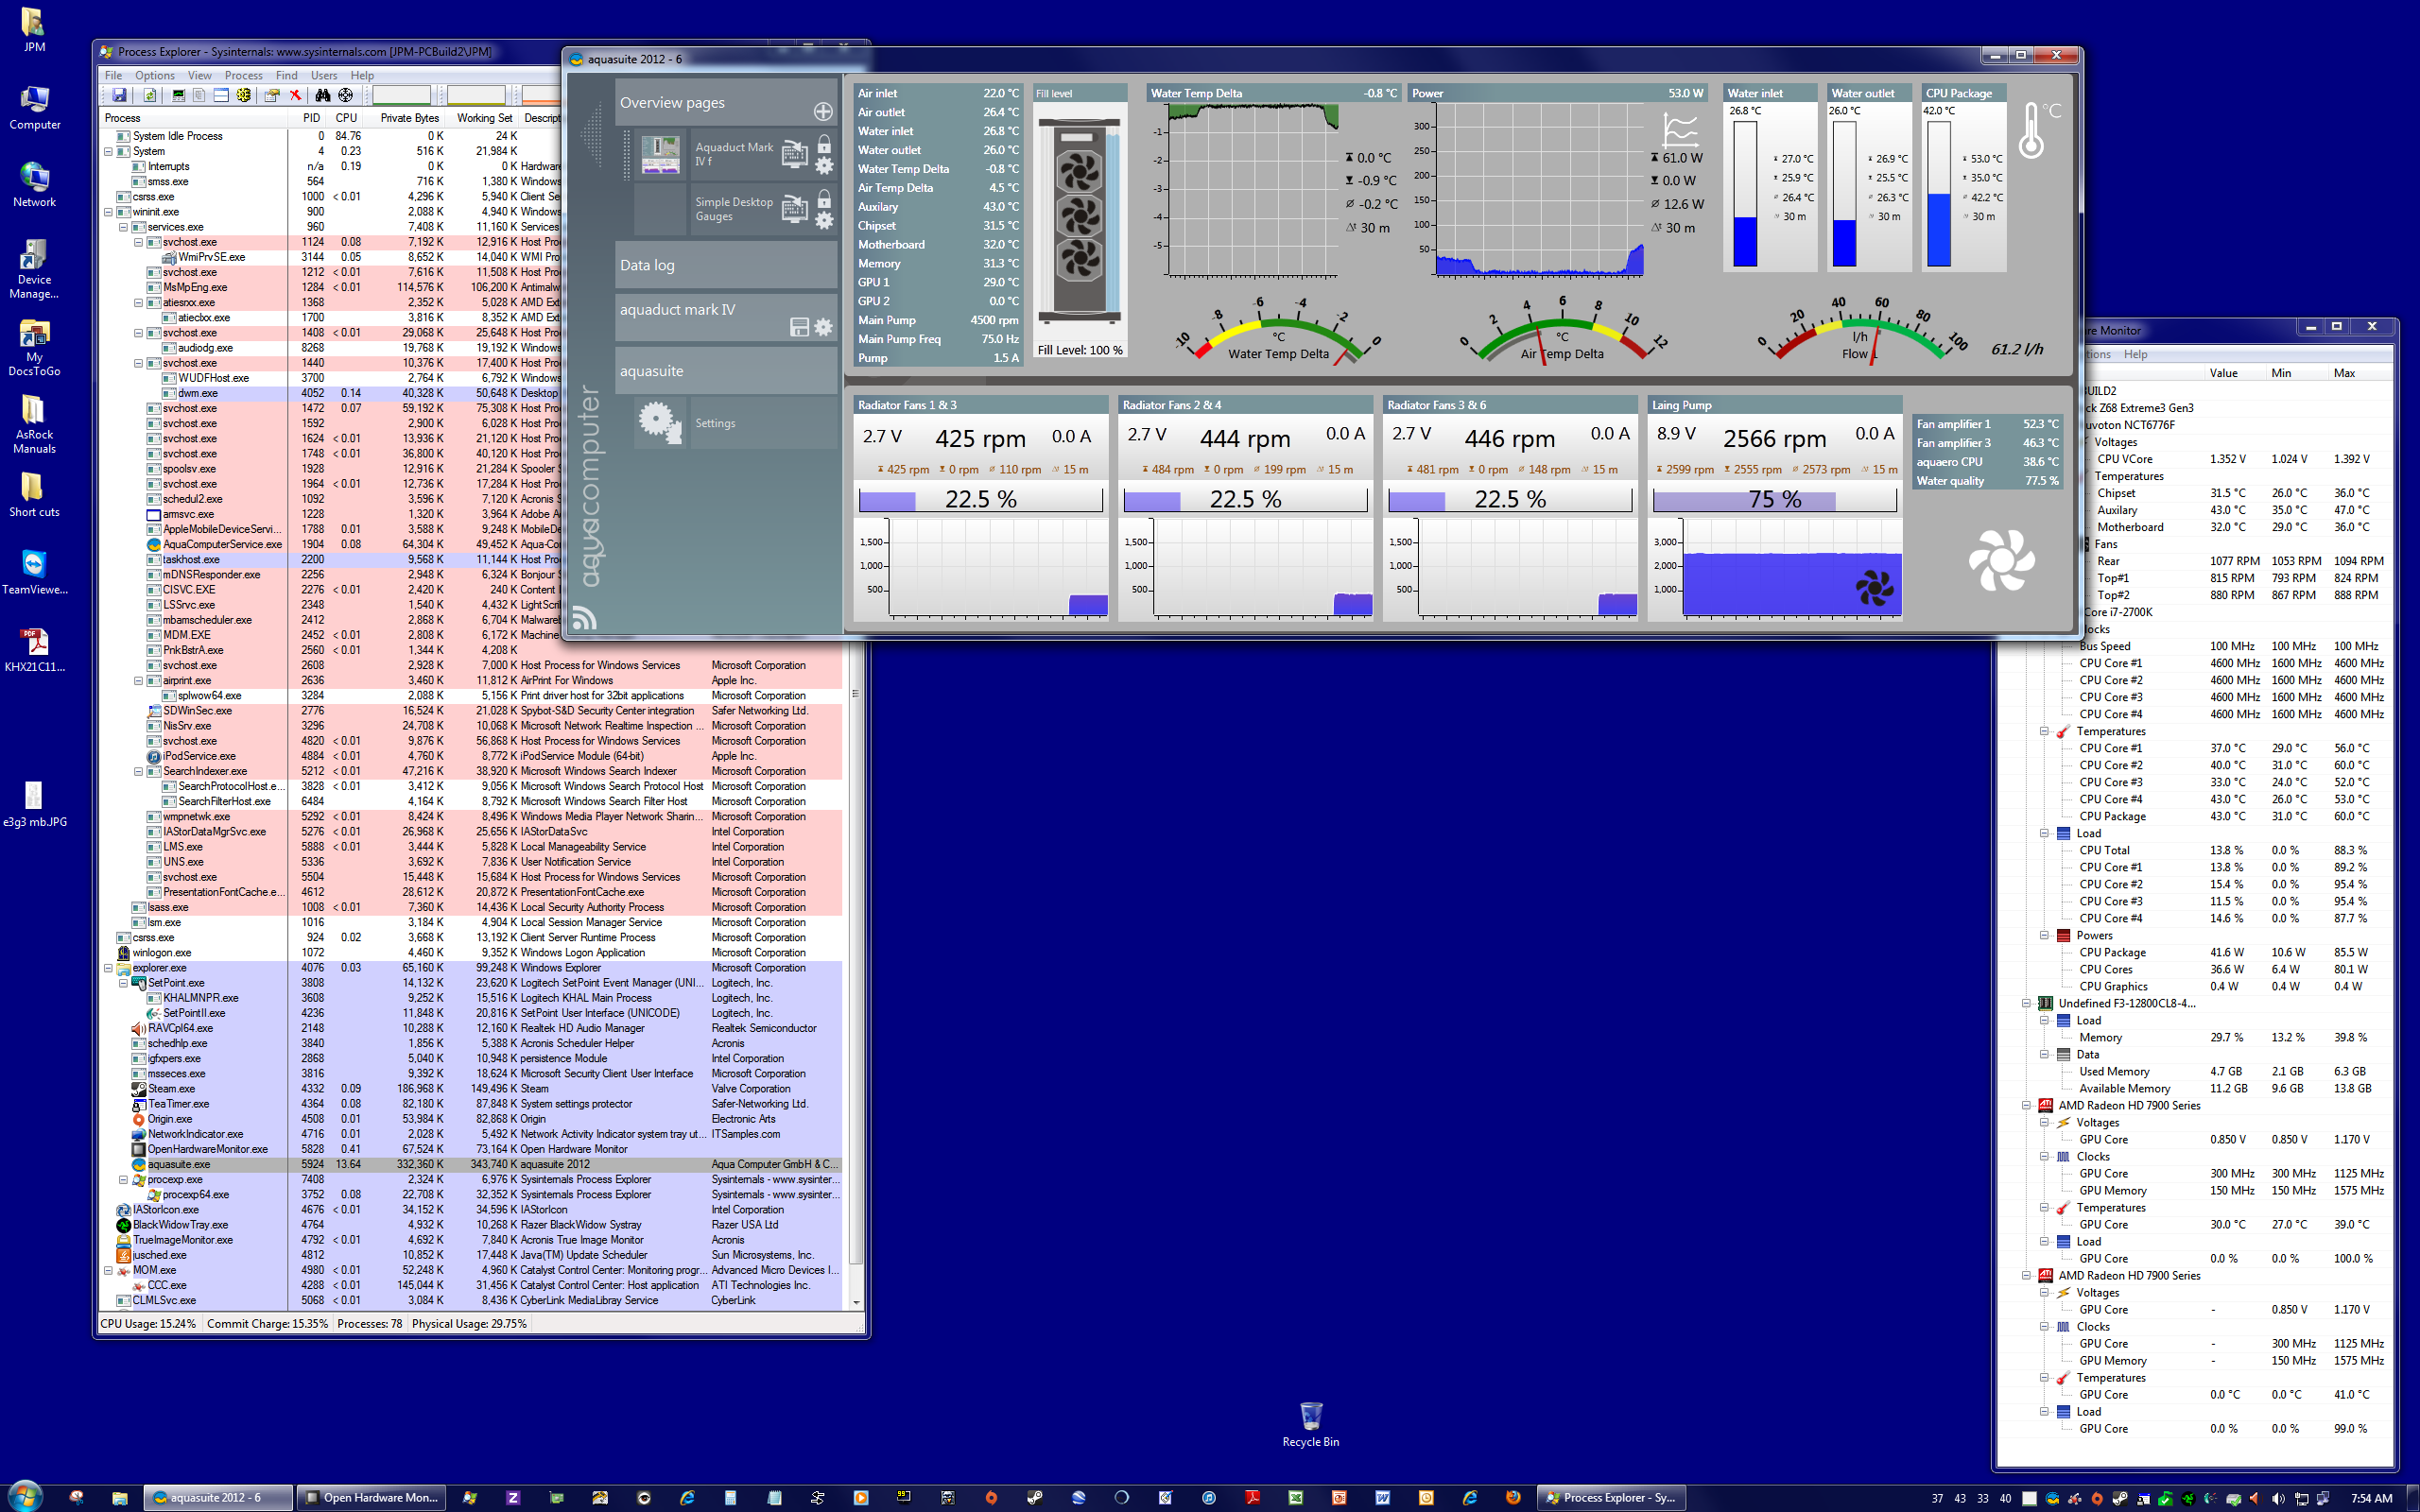Click gear icon for Simple Desktop Gauges
Screen dimensions: 2420x1512
(823, 220)
